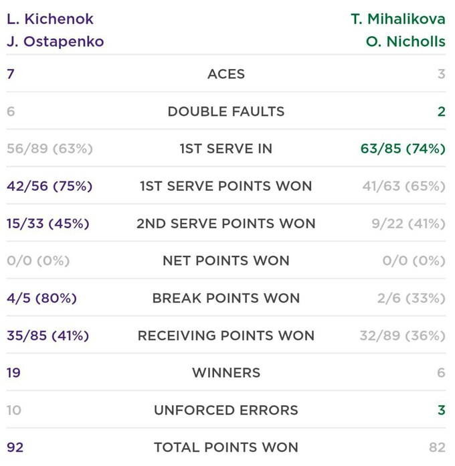Select the DOUBLE FAULTS row label

pos(226,112)
